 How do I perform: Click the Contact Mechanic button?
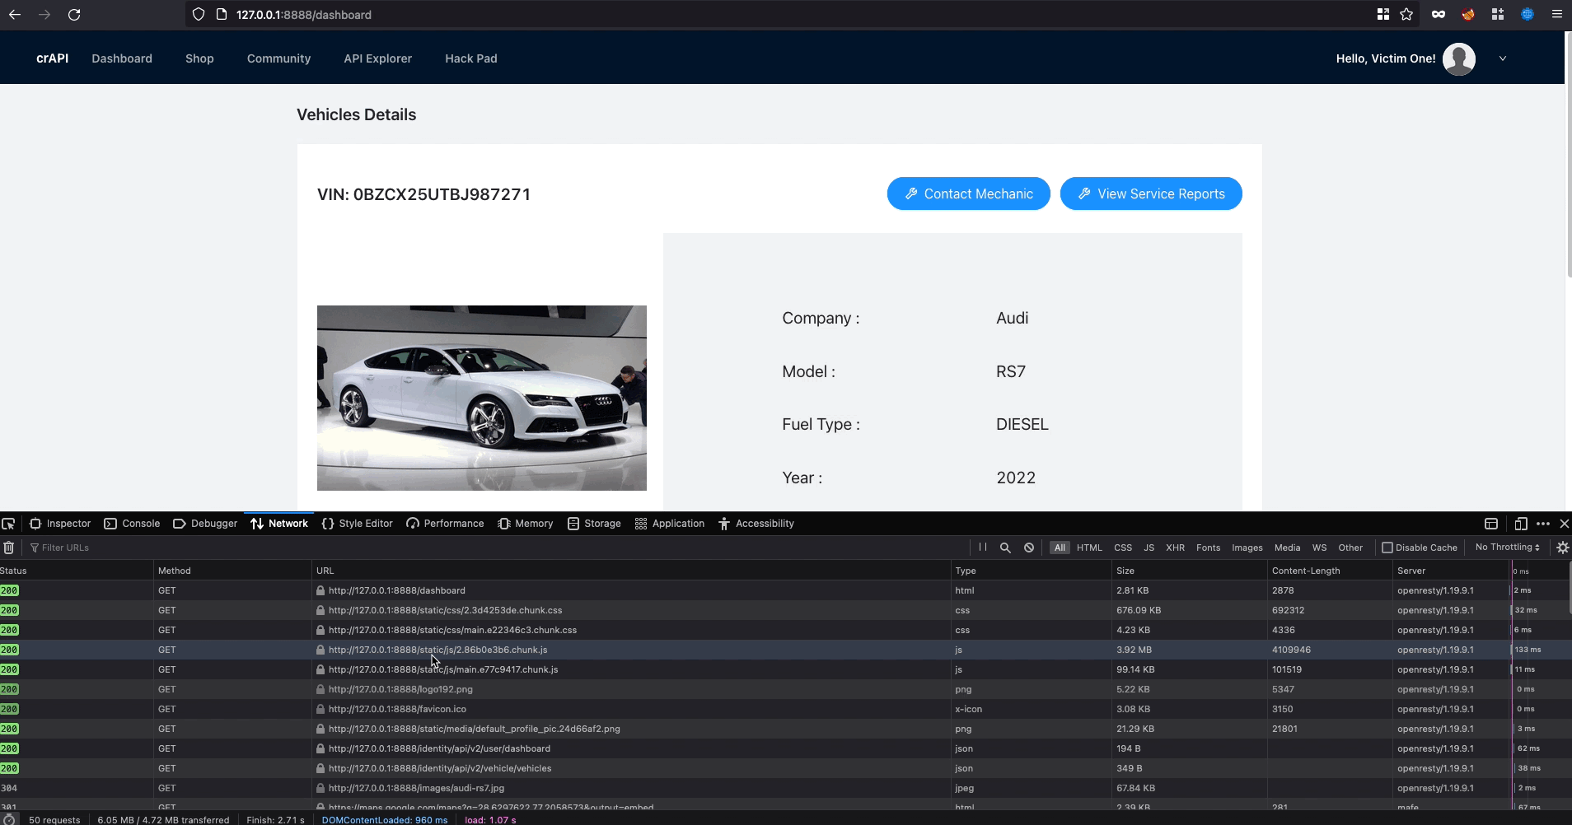tap(969, 193)
